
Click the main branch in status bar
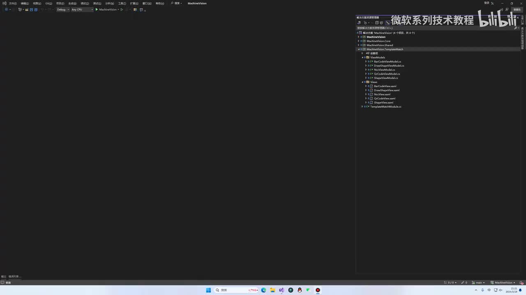[479, 283]
